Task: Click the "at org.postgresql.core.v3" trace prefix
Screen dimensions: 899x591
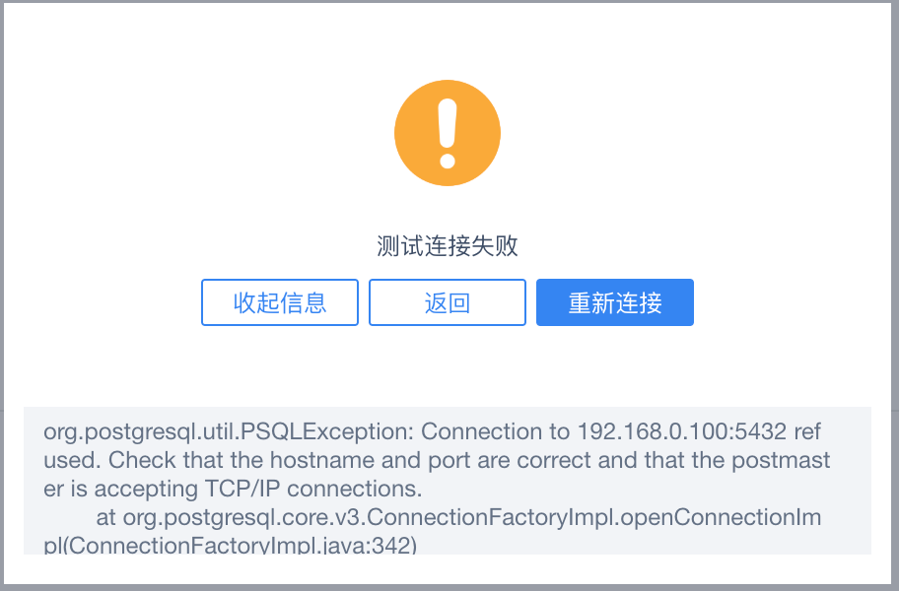Action: (x=231, y=518)
